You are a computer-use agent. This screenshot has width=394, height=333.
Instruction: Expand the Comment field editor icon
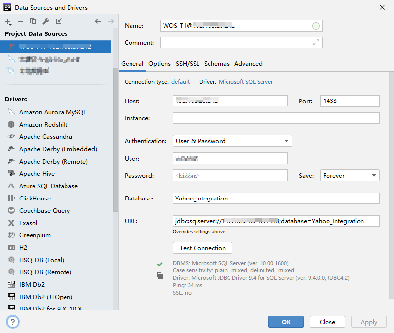pos(317,42)
